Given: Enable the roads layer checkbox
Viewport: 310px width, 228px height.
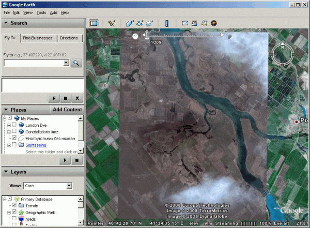Looking at the screenshot, I should 14,218.
